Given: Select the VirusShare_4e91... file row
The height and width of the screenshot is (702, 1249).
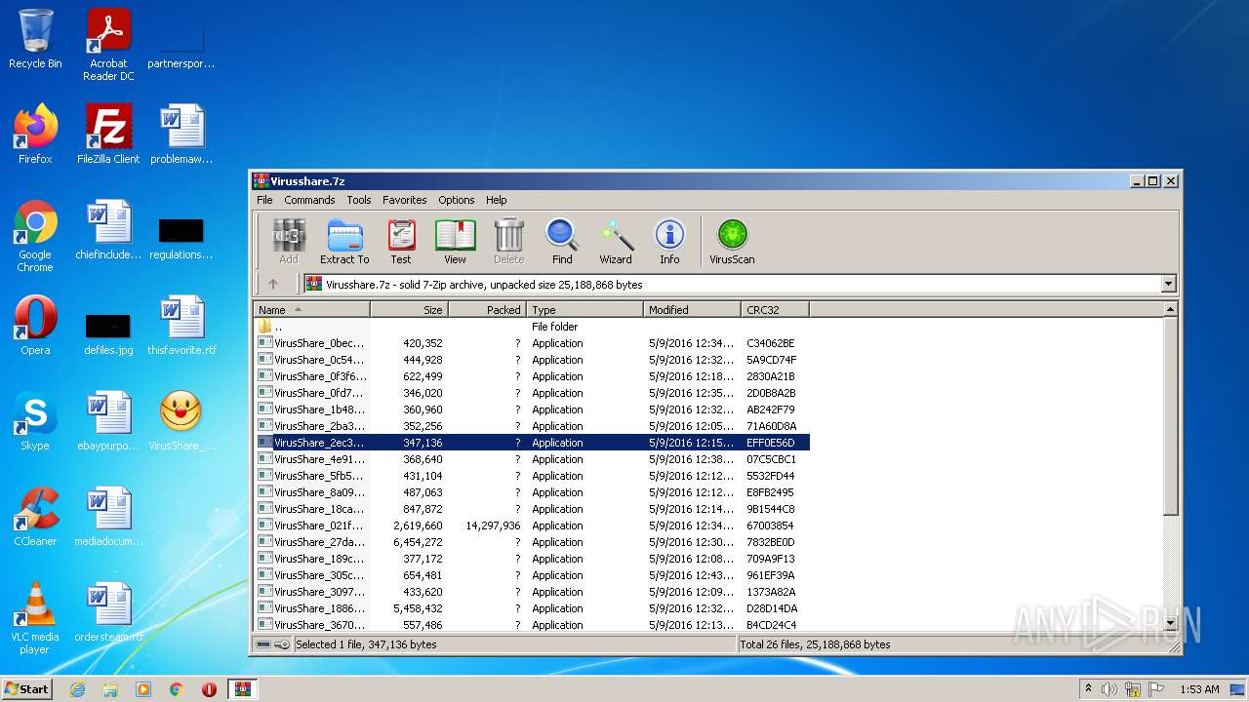Looking at the screenshot, I should coord(532,459).
